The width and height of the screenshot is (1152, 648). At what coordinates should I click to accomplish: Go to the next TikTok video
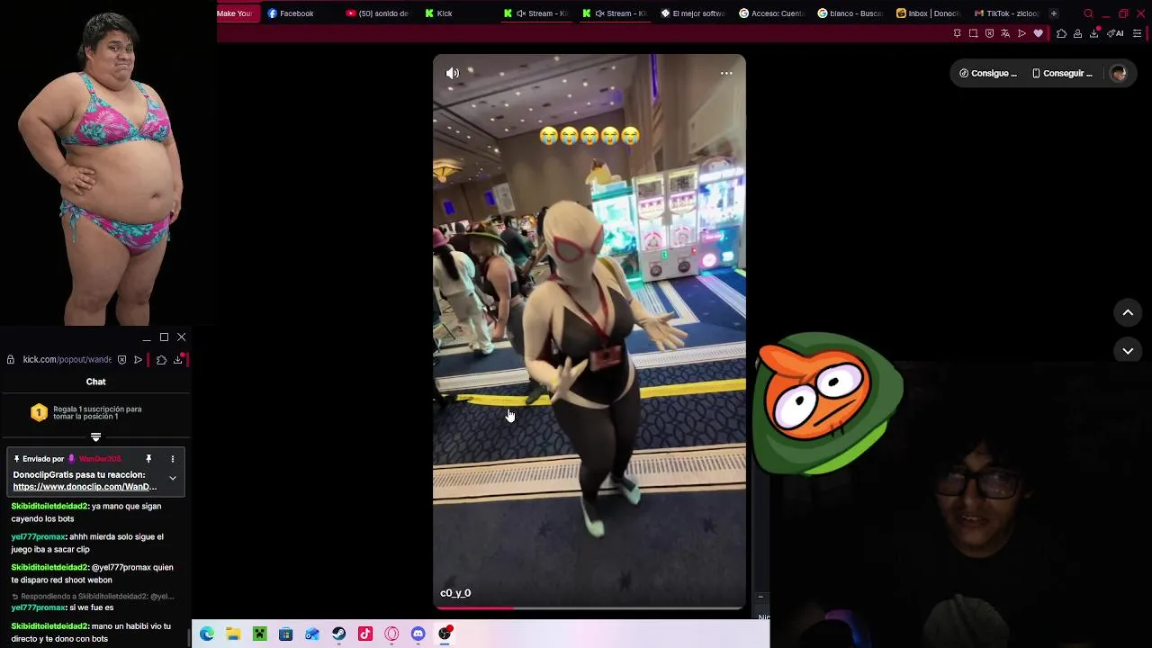point(1128,351)
